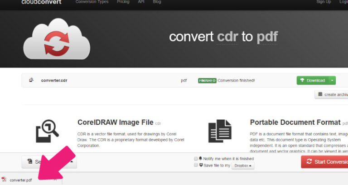Screen dimensions: 348x185
Task: Open the API menu item
Action: [x=141, y=2]
